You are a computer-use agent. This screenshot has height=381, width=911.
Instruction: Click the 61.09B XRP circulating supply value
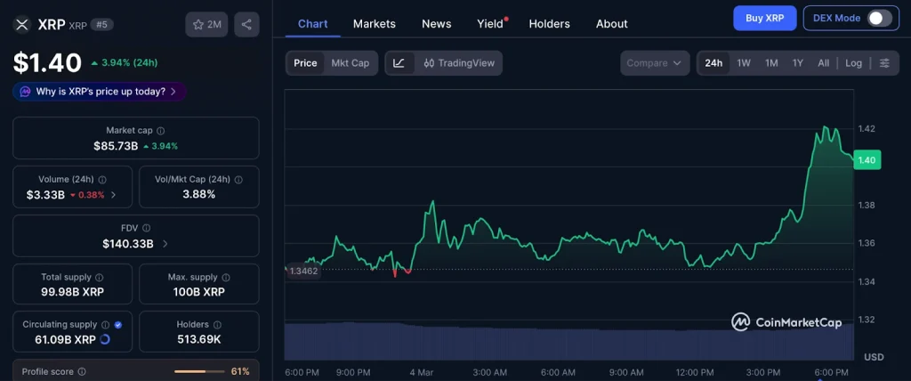64,339
